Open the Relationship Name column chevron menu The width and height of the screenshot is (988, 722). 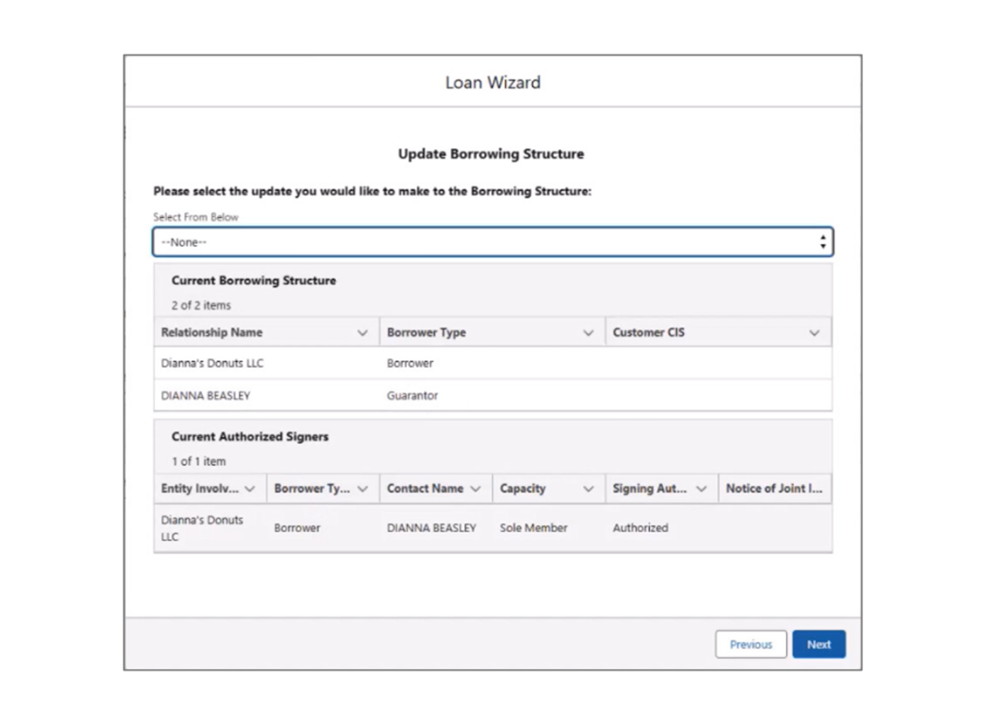(x=362, y=333)
